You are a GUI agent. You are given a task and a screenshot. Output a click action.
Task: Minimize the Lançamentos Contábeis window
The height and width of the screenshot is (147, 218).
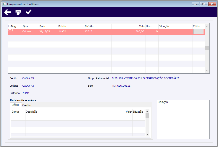coord(195,4)
